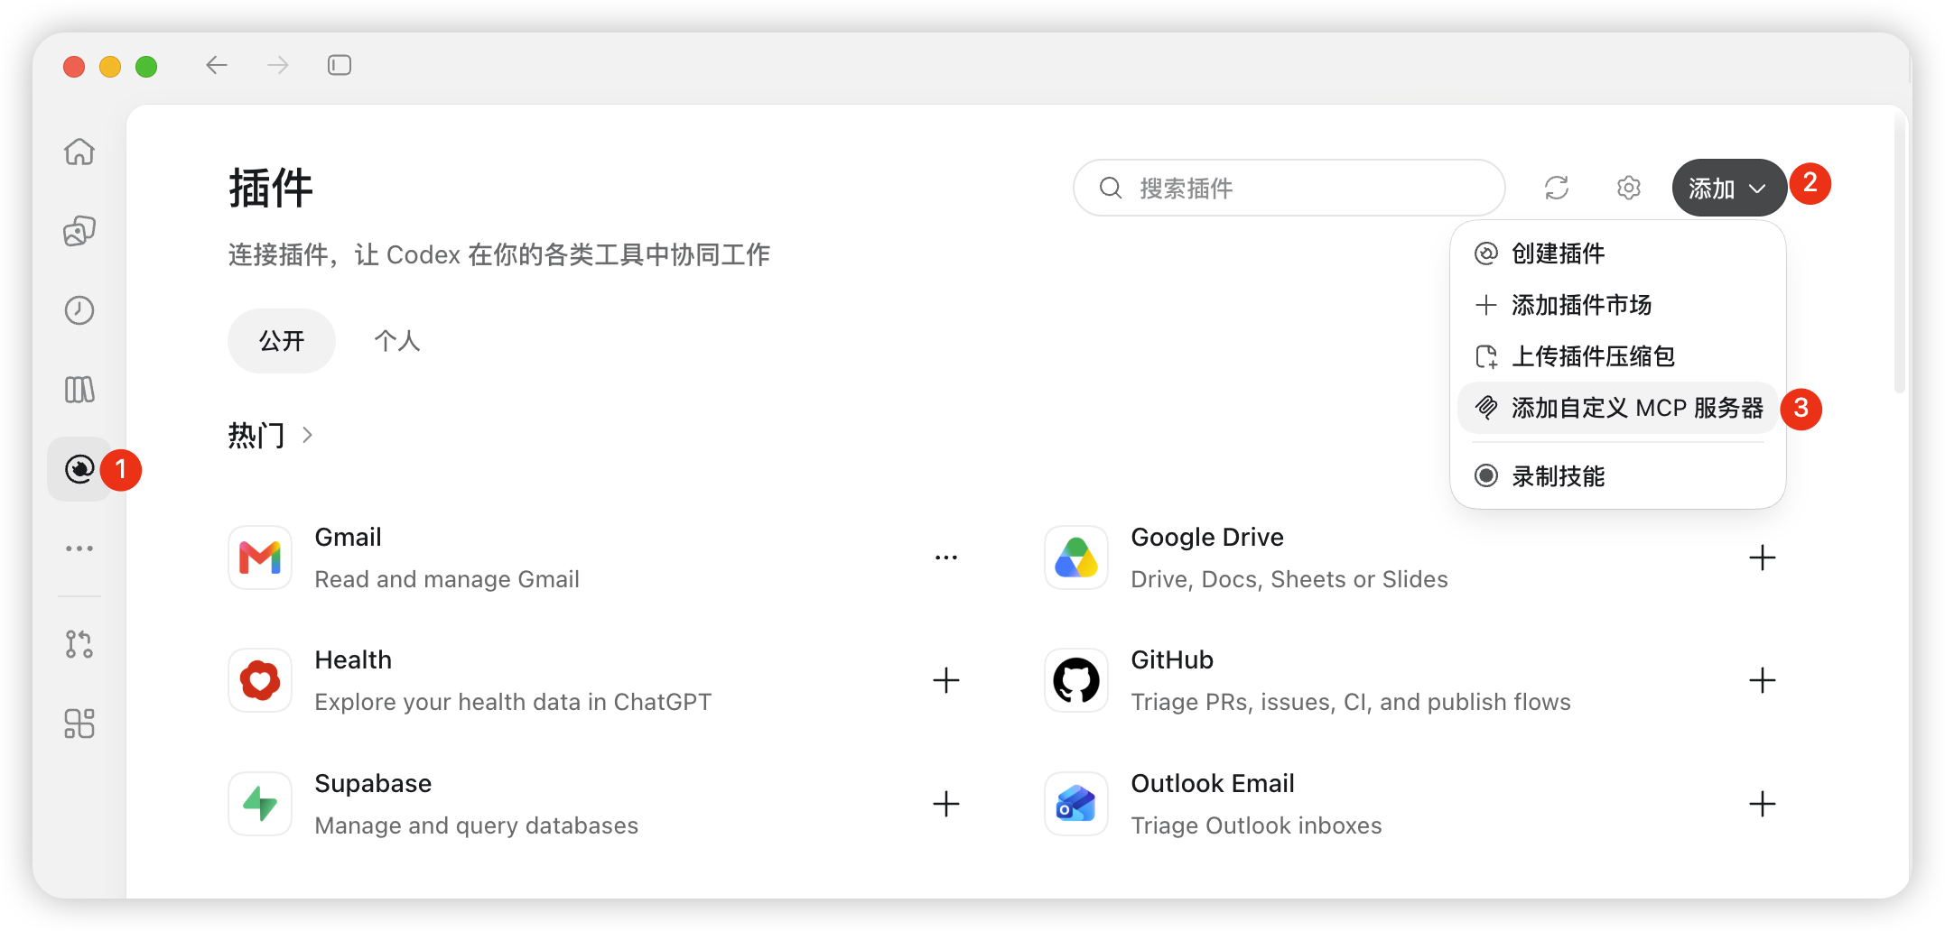Choose 录制技能 from the menu

1617,475
